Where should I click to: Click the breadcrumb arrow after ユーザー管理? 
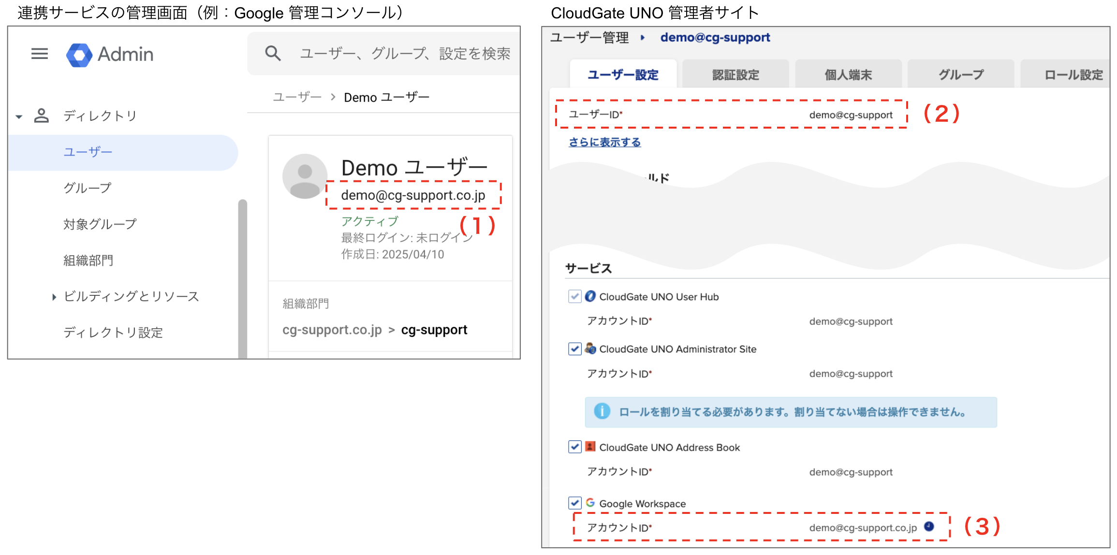643,37
